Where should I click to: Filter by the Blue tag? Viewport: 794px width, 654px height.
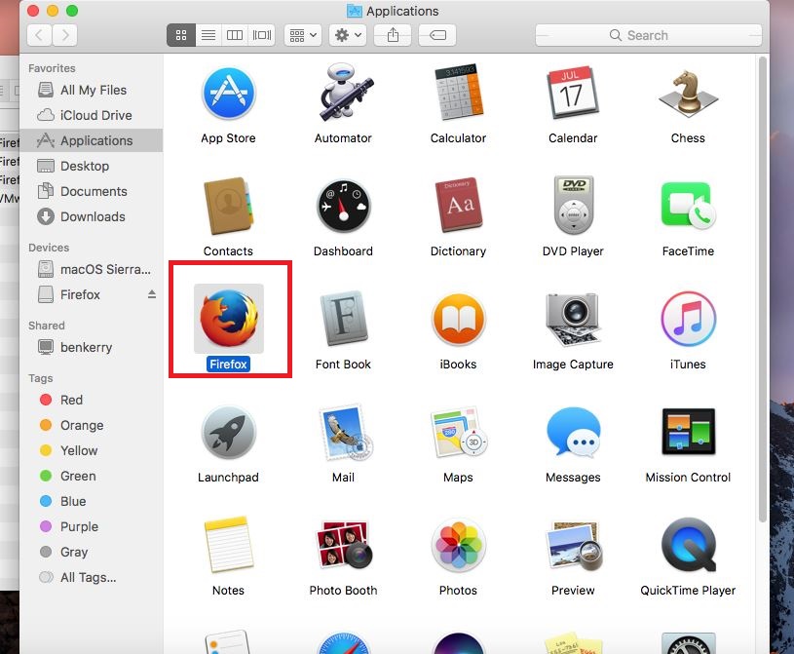[92, 502]
